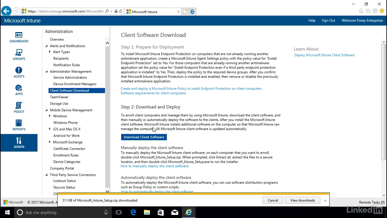Open Certificate Connector in the tree

coord(69,149)
